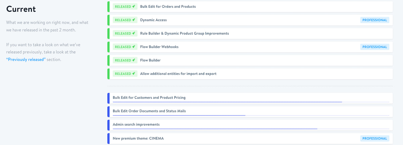
Task: Click the rocket icon on Dynamic Access row
Action: coord(134,20)
